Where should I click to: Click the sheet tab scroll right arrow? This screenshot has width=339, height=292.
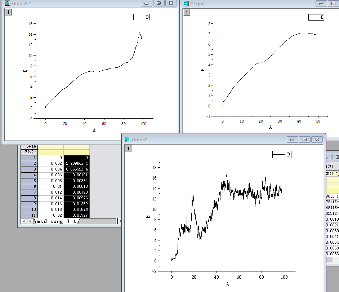pyautogui.click(x=30, y=221)
